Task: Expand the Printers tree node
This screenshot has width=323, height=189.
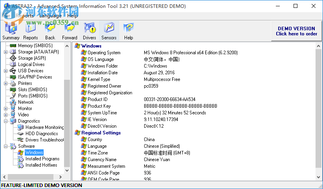Action: (x=6, y=83)
